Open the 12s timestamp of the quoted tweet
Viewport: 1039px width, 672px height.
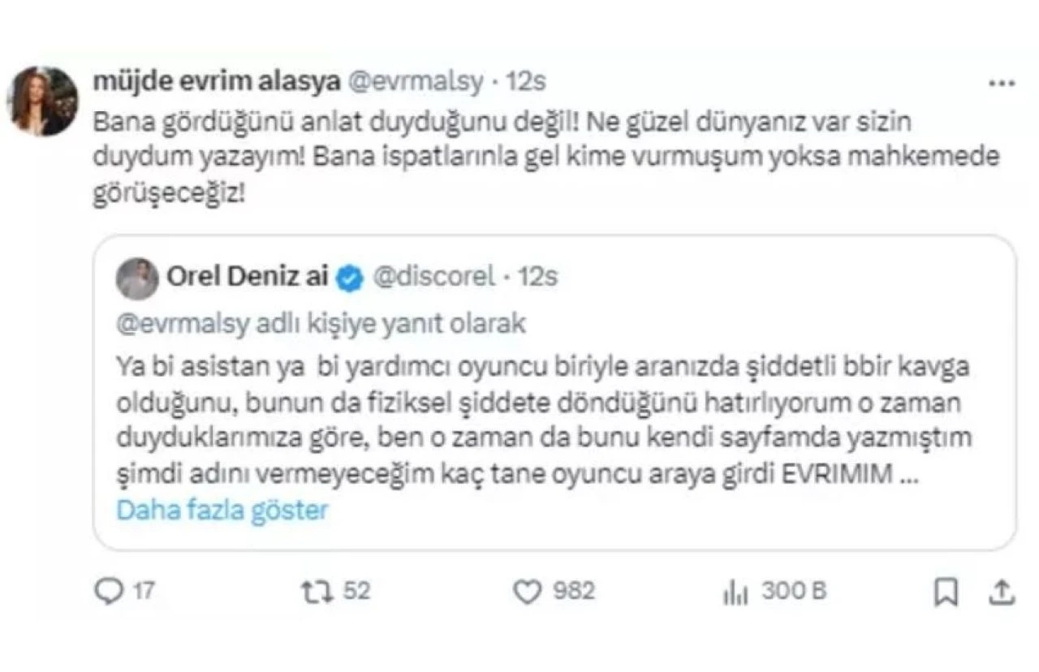537,277
